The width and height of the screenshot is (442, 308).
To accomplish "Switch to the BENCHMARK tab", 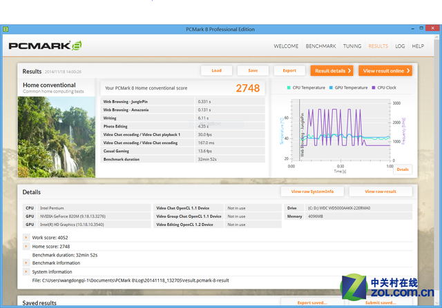I will [x=320, y=46].
